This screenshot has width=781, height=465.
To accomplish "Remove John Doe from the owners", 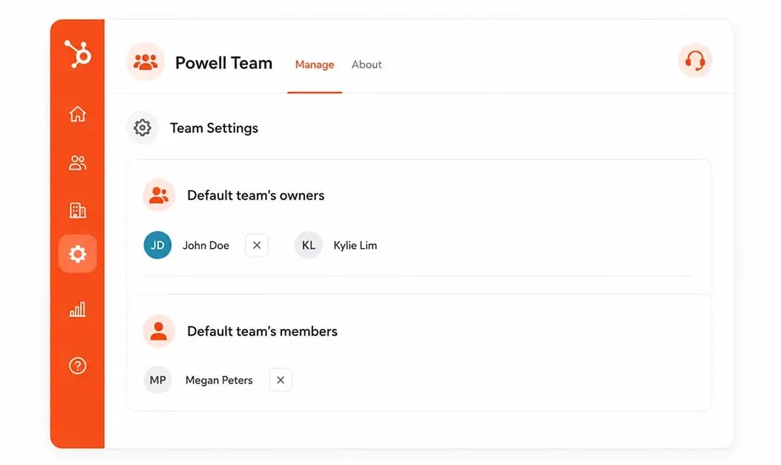I will pos(257,245).
